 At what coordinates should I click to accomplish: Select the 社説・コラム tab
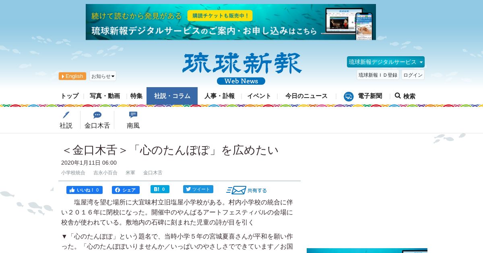pyautogui.click(x=172, y=96)
